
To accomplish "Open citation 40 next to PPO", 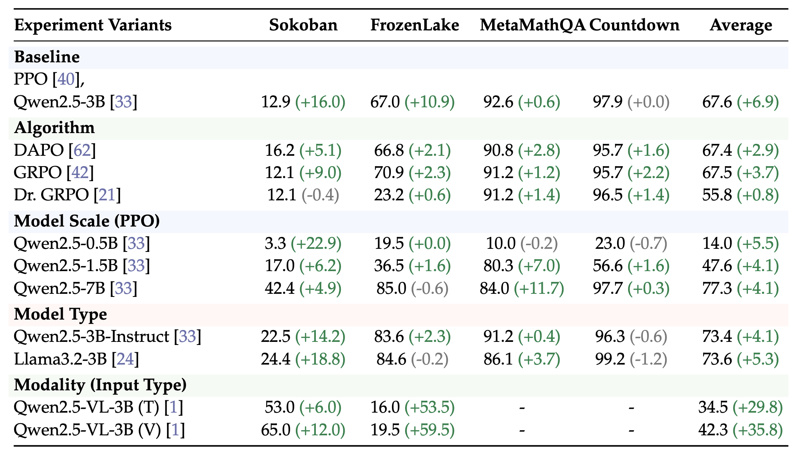I will coord(66,80).
